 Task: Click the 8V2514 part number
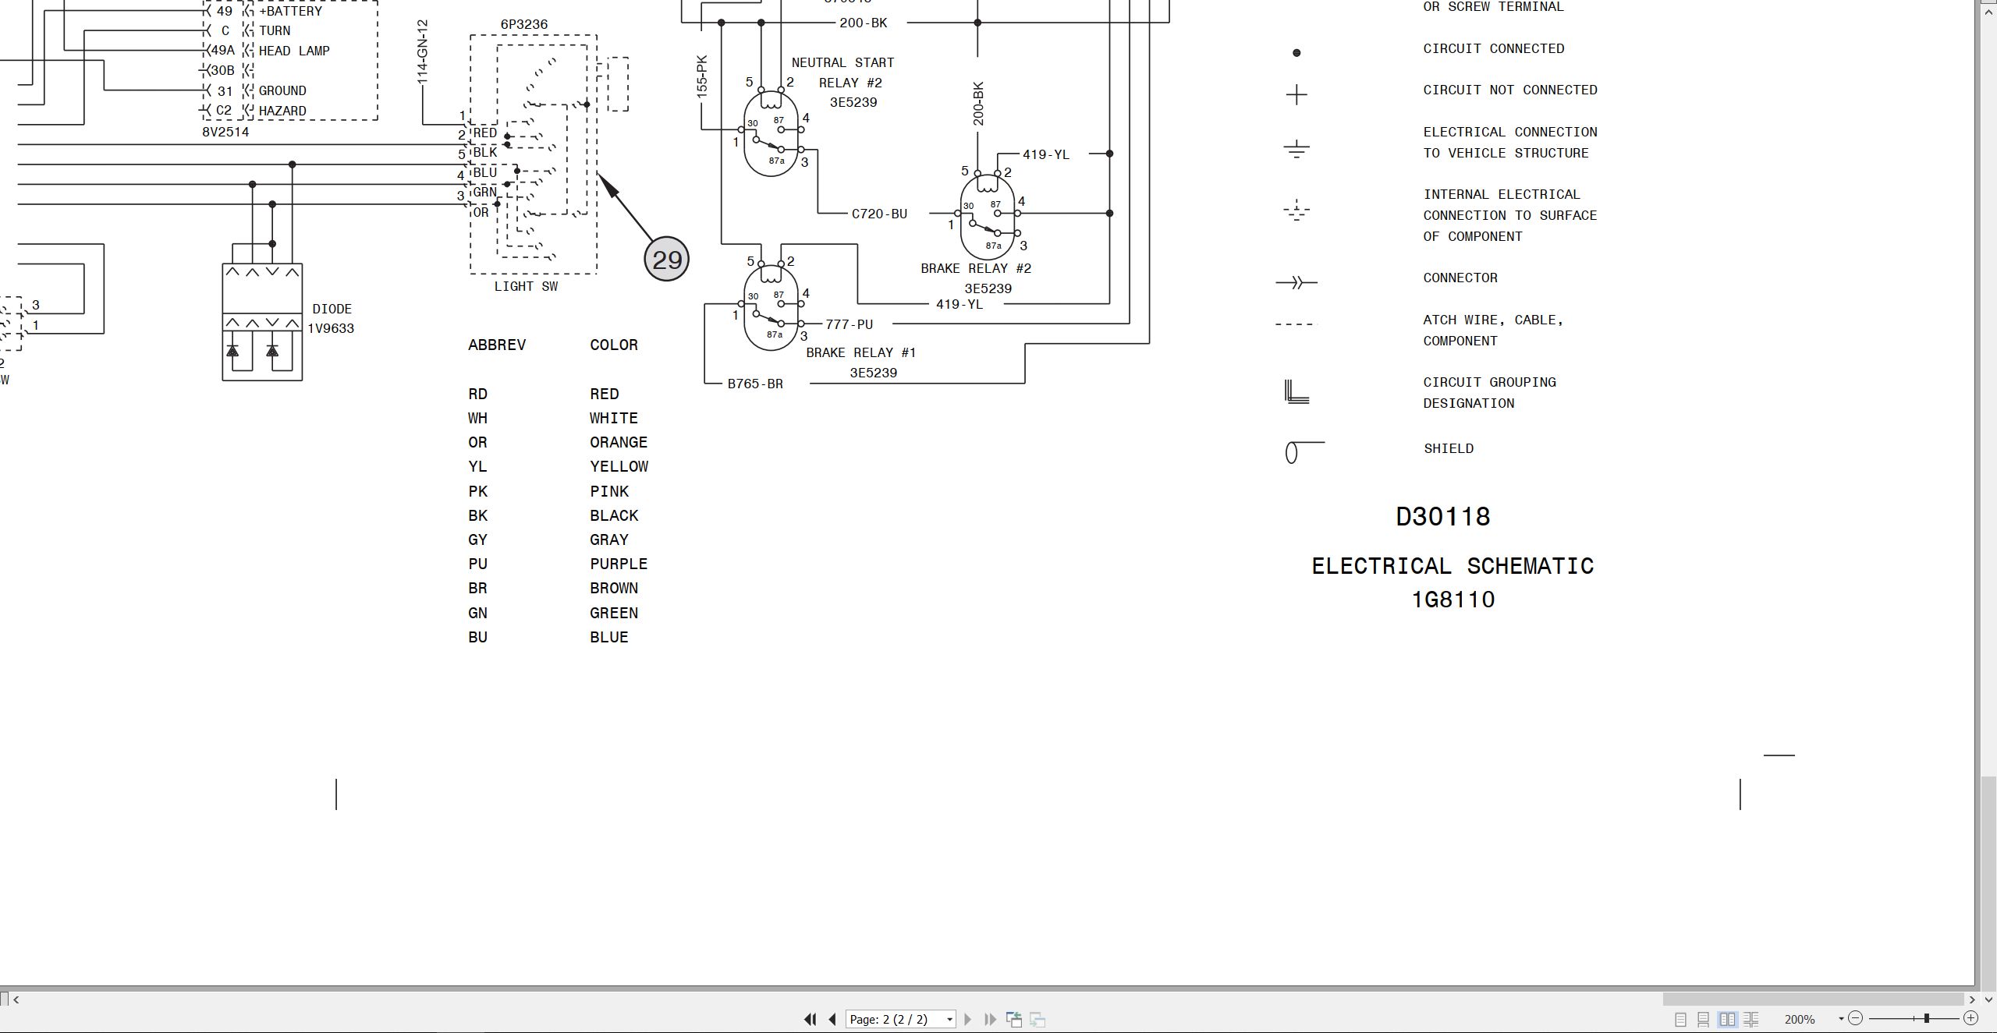coord(225,132)
